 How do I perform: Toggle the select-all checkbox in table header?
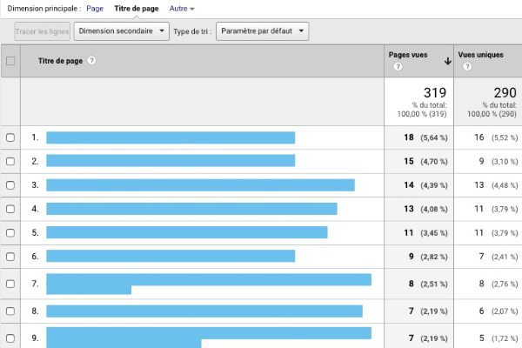10,61
